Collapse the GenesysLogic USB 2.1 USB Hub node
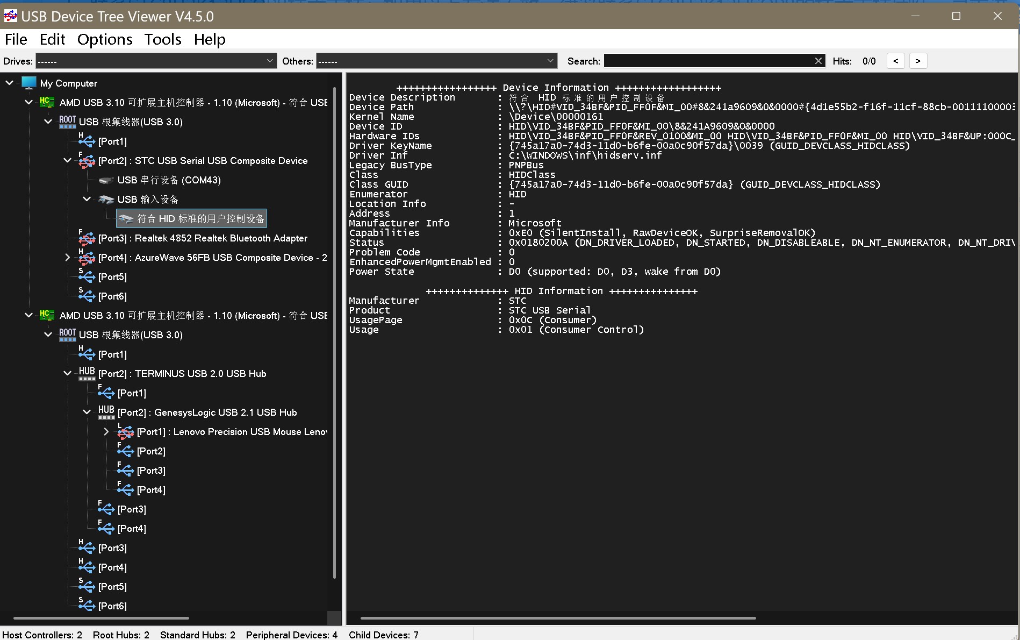Viewport: 1020px width, 640px height. (x=87, y=412)
